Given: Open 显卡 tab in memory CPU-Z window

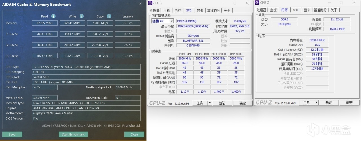Looking at the screenshot, I should (x=307, y=10).
